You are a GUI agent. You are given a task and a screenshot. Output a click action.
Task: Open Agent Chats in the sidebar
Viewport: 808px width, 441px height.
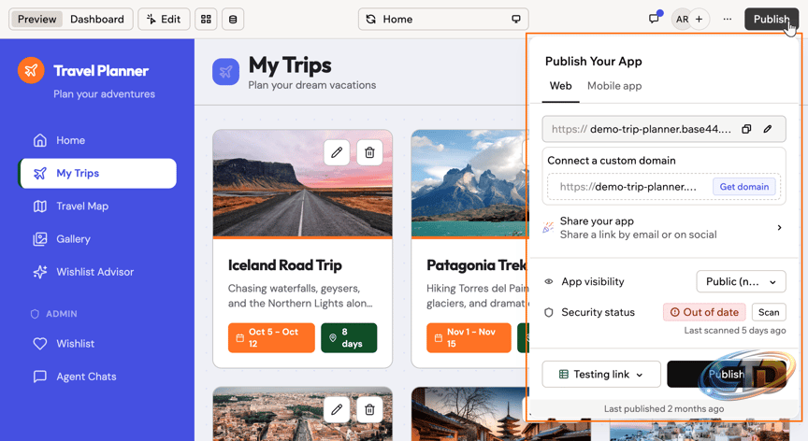click(97, 377)
